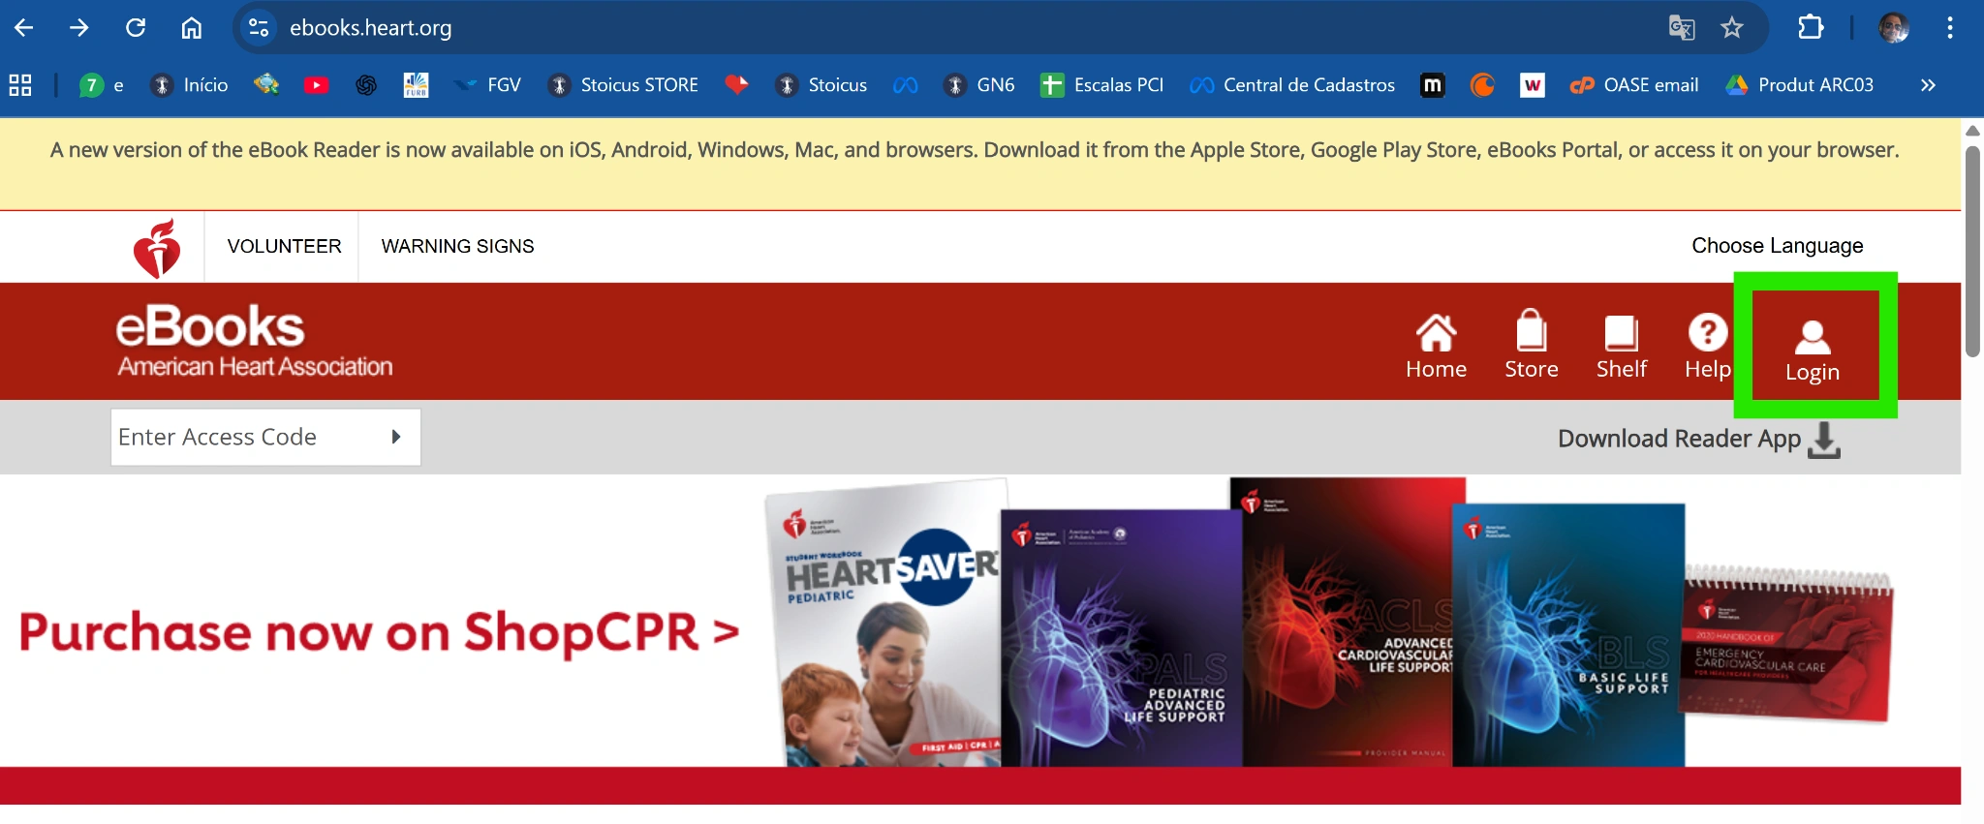Click the Purchase now on ShopCPR link
The height and width of the screenshot is (824, 1984).
(379, 632)
